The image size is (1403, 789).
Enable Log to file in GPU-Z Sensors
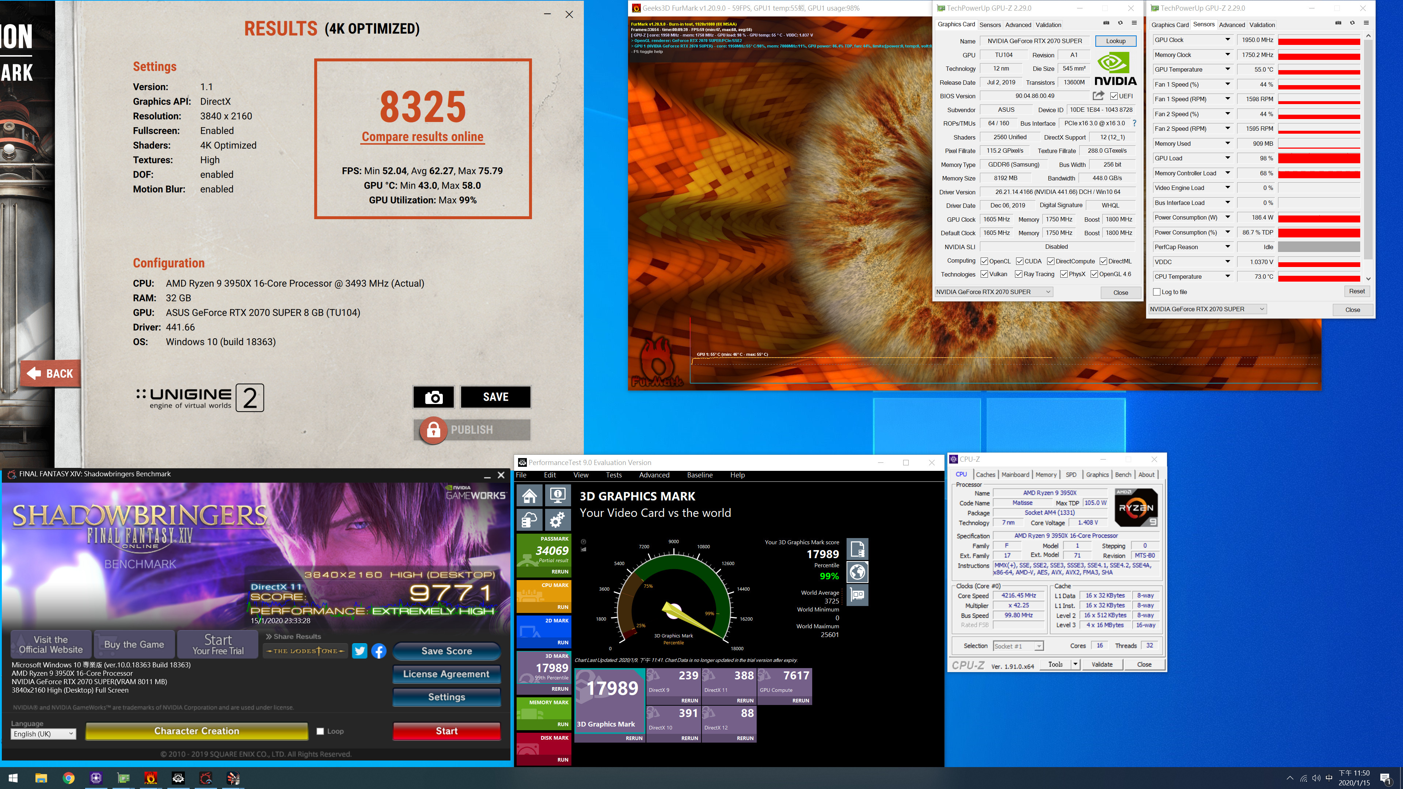click(1157, 292)
